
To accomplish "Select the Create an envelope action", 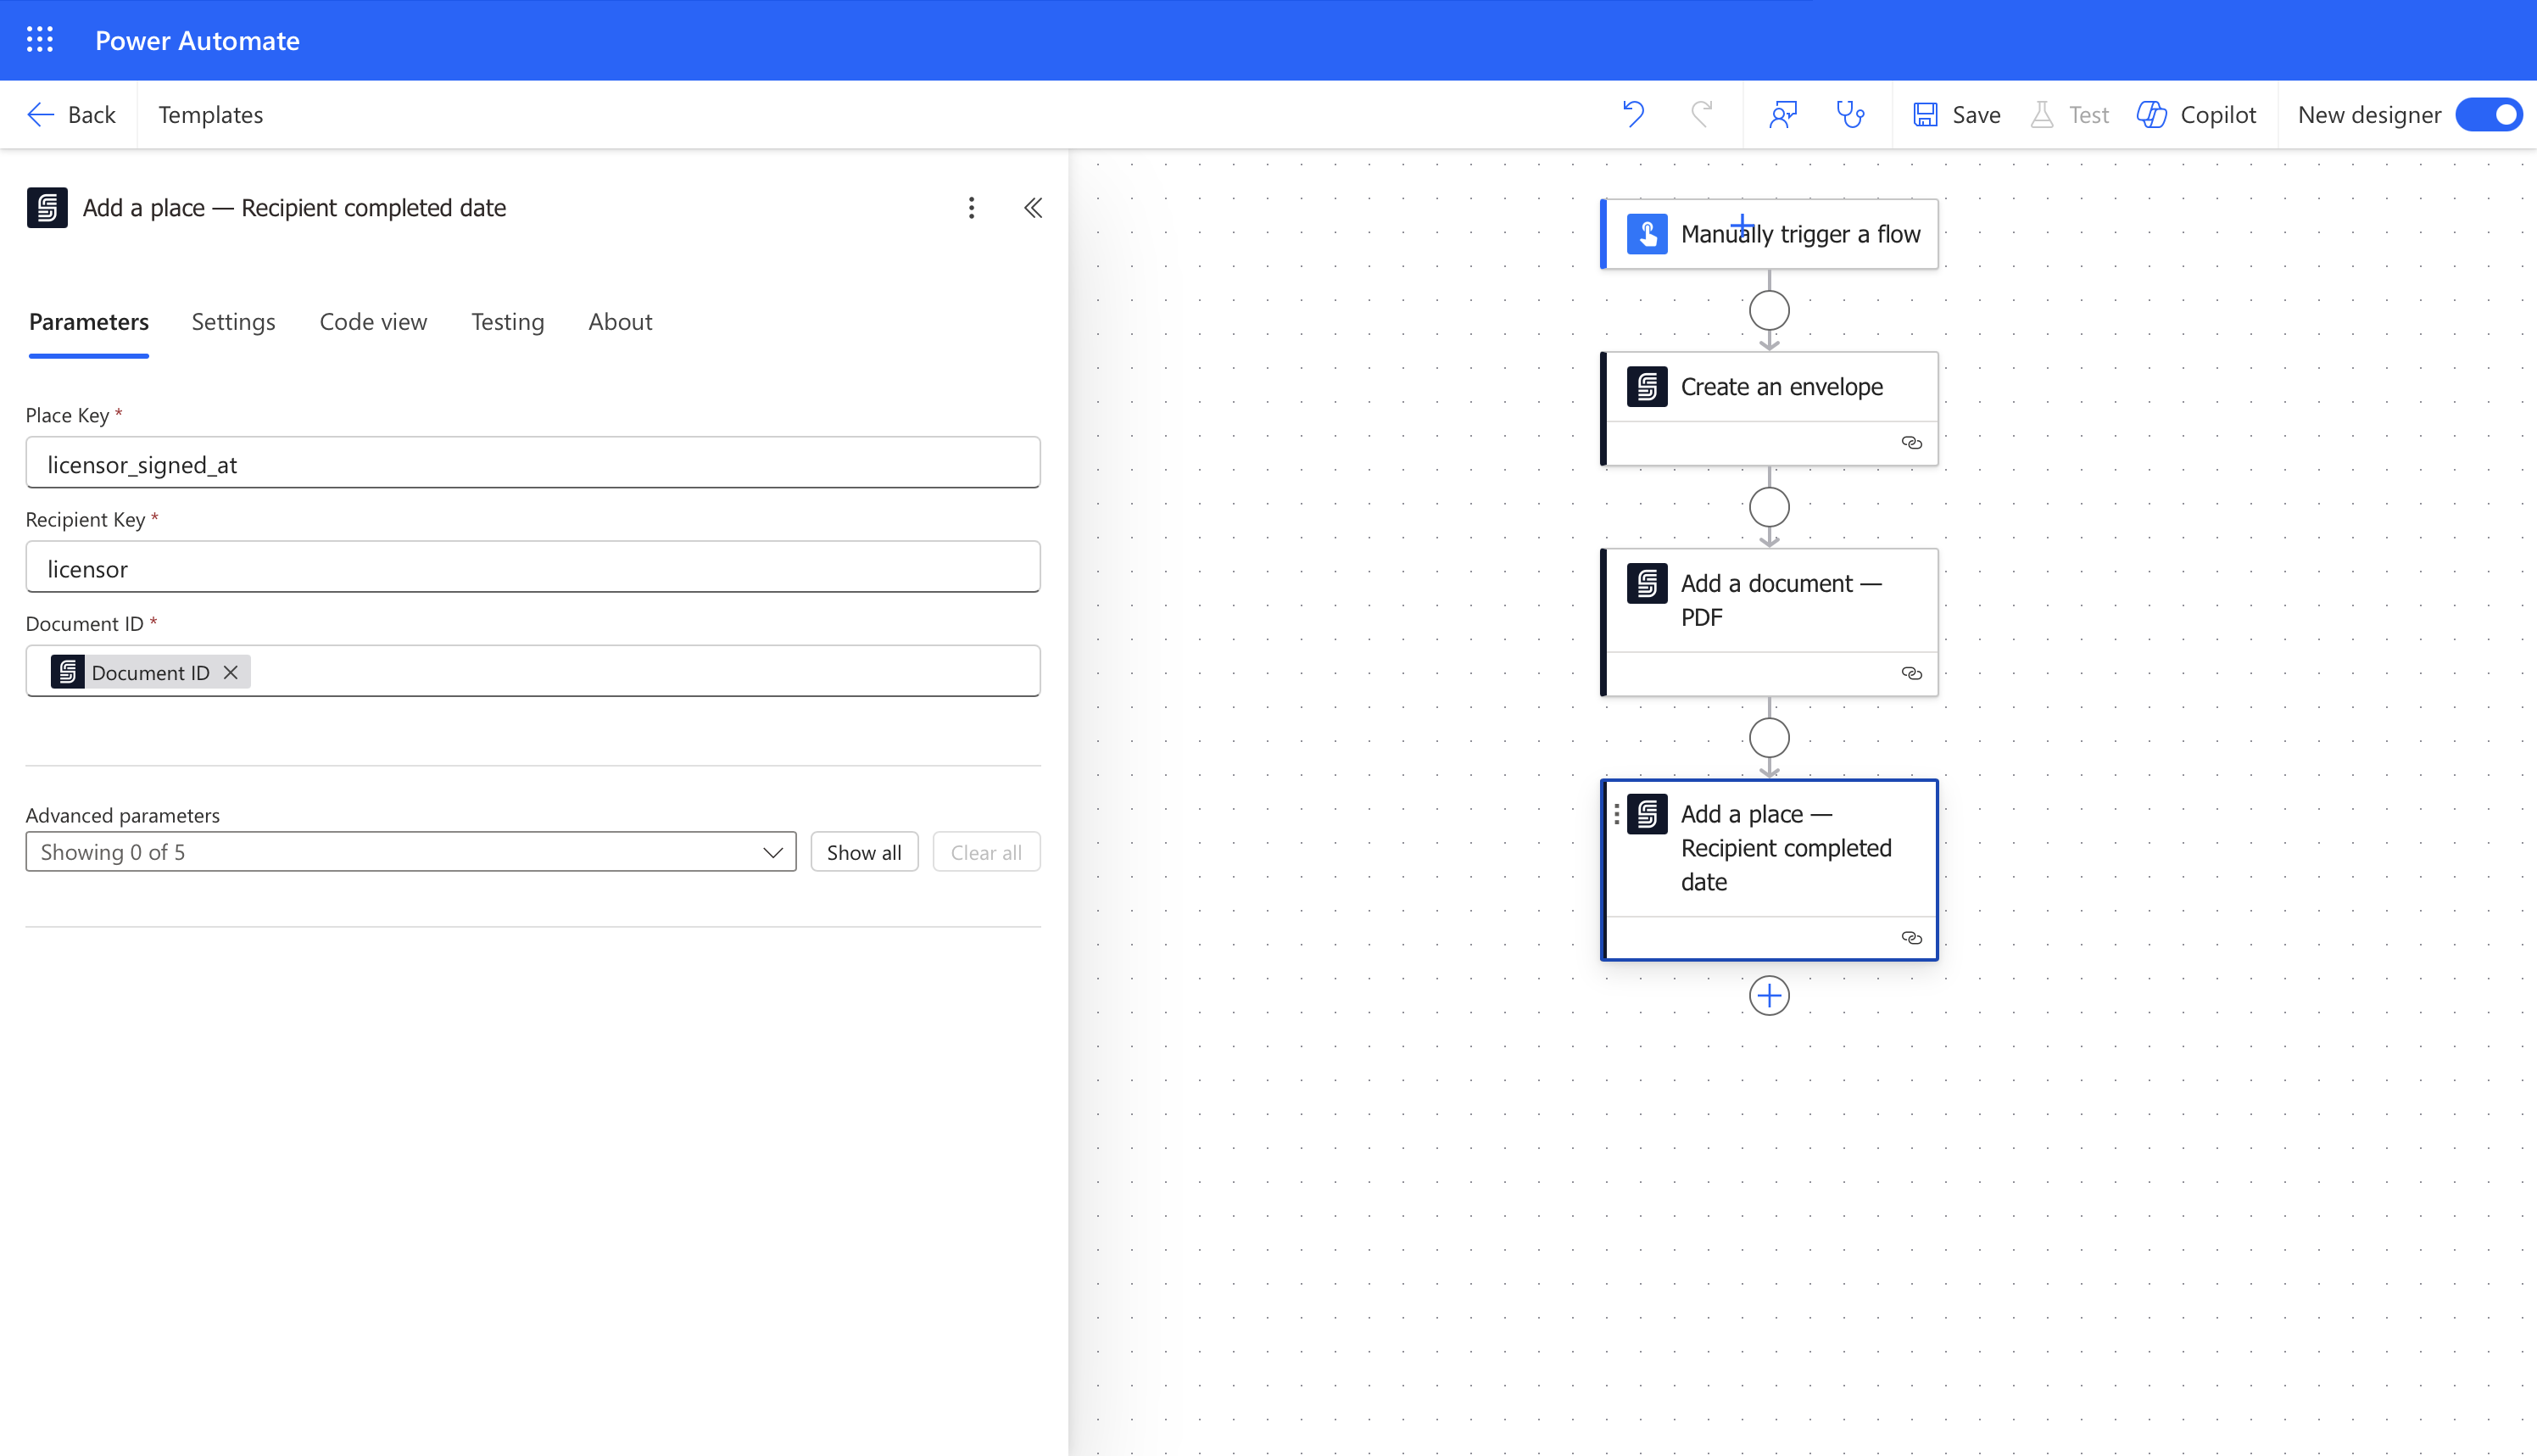I will point(1770,408).
